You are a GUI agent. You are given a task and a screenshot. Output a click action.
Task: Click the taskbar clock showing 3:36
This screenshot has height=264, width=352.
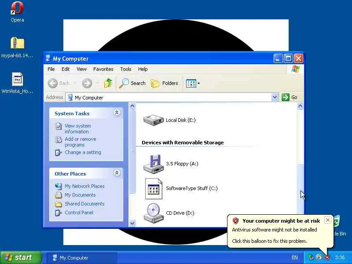(x=340, y=257)
